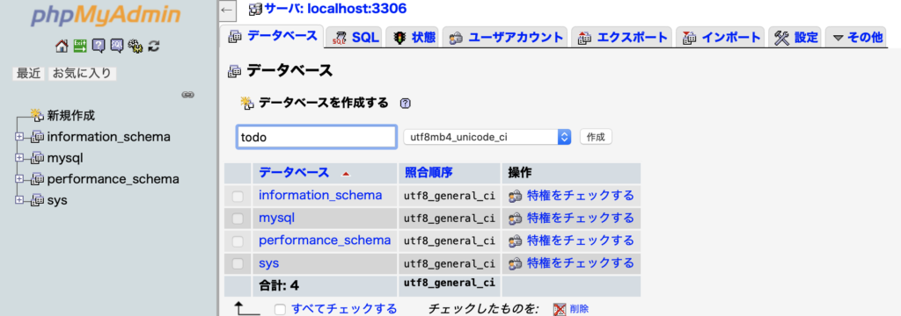Click the 合計: 4 total cell
The width and height of the screenshot is (901, 316).
(325, 285)
